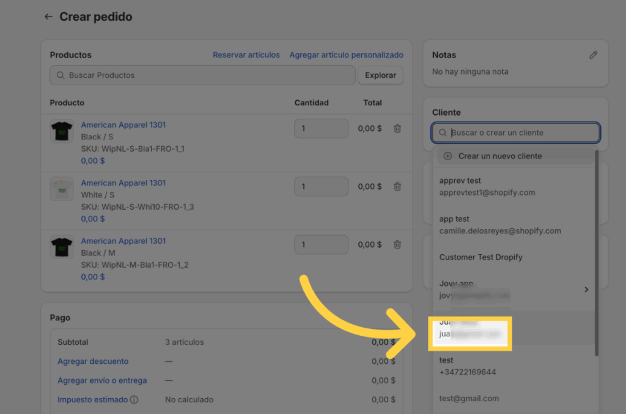Edit notes using the pencil icon

pos(593,55)
